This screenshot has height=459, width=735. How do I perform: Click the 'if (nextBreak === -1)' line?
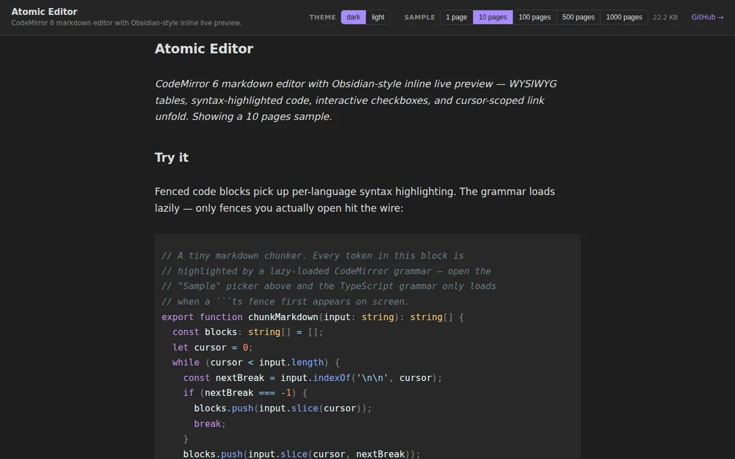coord(245,393)
